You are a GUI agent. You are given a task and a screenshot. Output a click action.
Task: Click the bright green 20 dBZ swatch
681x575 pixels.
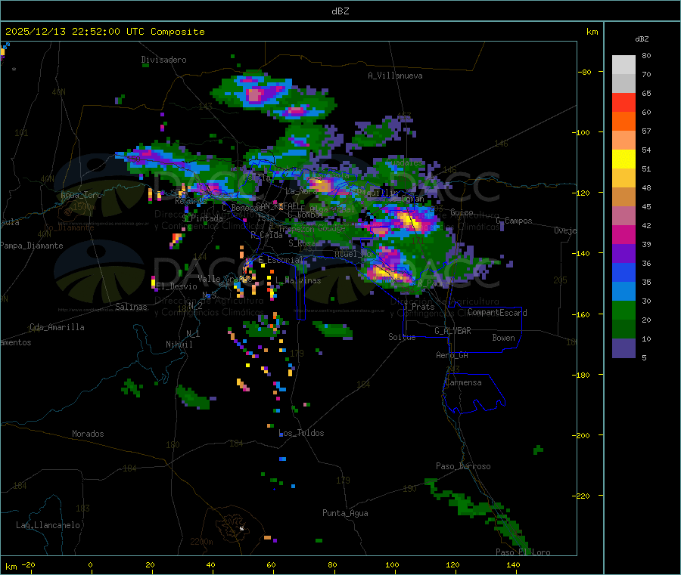click(623, 310)
